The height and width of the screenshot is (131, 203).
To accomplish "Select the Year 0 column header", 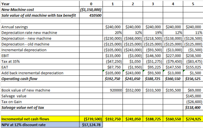I will pos(91,4).
